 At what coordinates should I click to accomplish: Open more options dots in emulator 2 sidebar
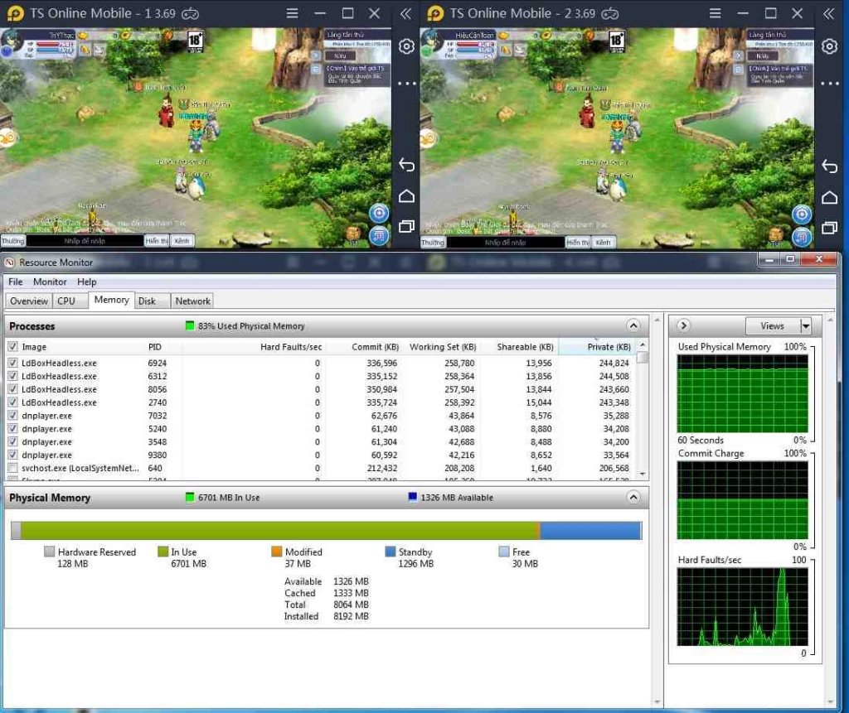[829, 84]
